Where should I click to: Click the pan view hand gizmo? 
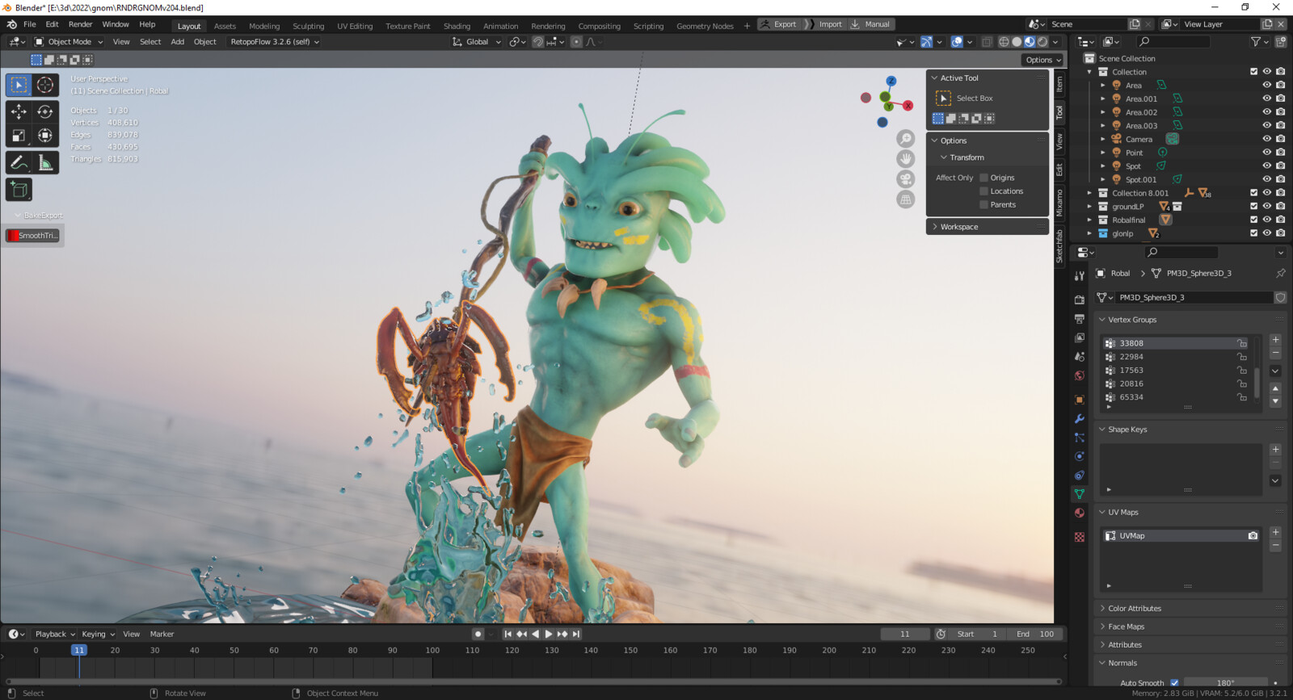coord(906,159)
